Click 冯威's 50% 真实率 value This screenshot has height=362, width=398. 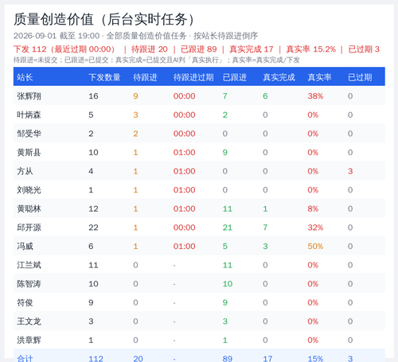315,246
